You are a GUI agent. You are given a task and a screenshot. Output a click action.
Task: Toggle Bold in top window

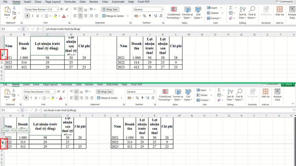pyautogui.click(x=27, y=16)
